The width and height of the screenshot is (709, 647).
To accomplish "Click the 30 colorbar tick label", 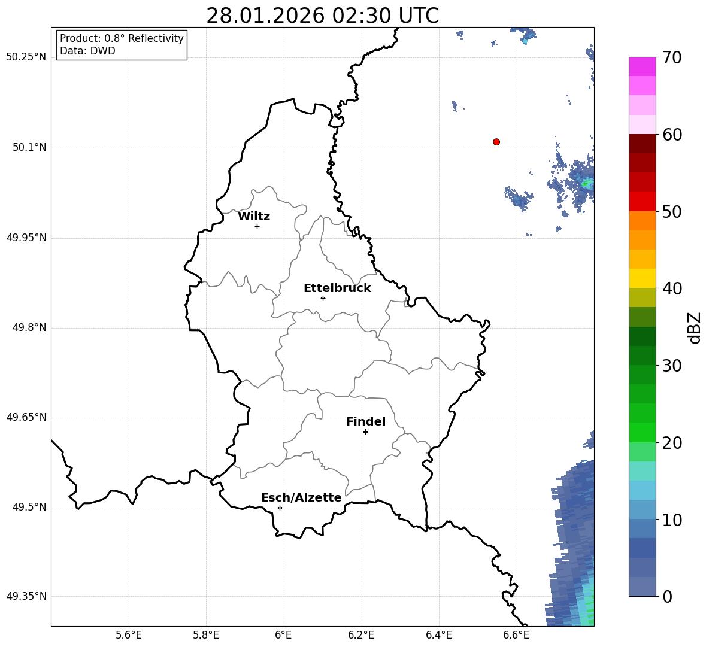I will point(672,366).
